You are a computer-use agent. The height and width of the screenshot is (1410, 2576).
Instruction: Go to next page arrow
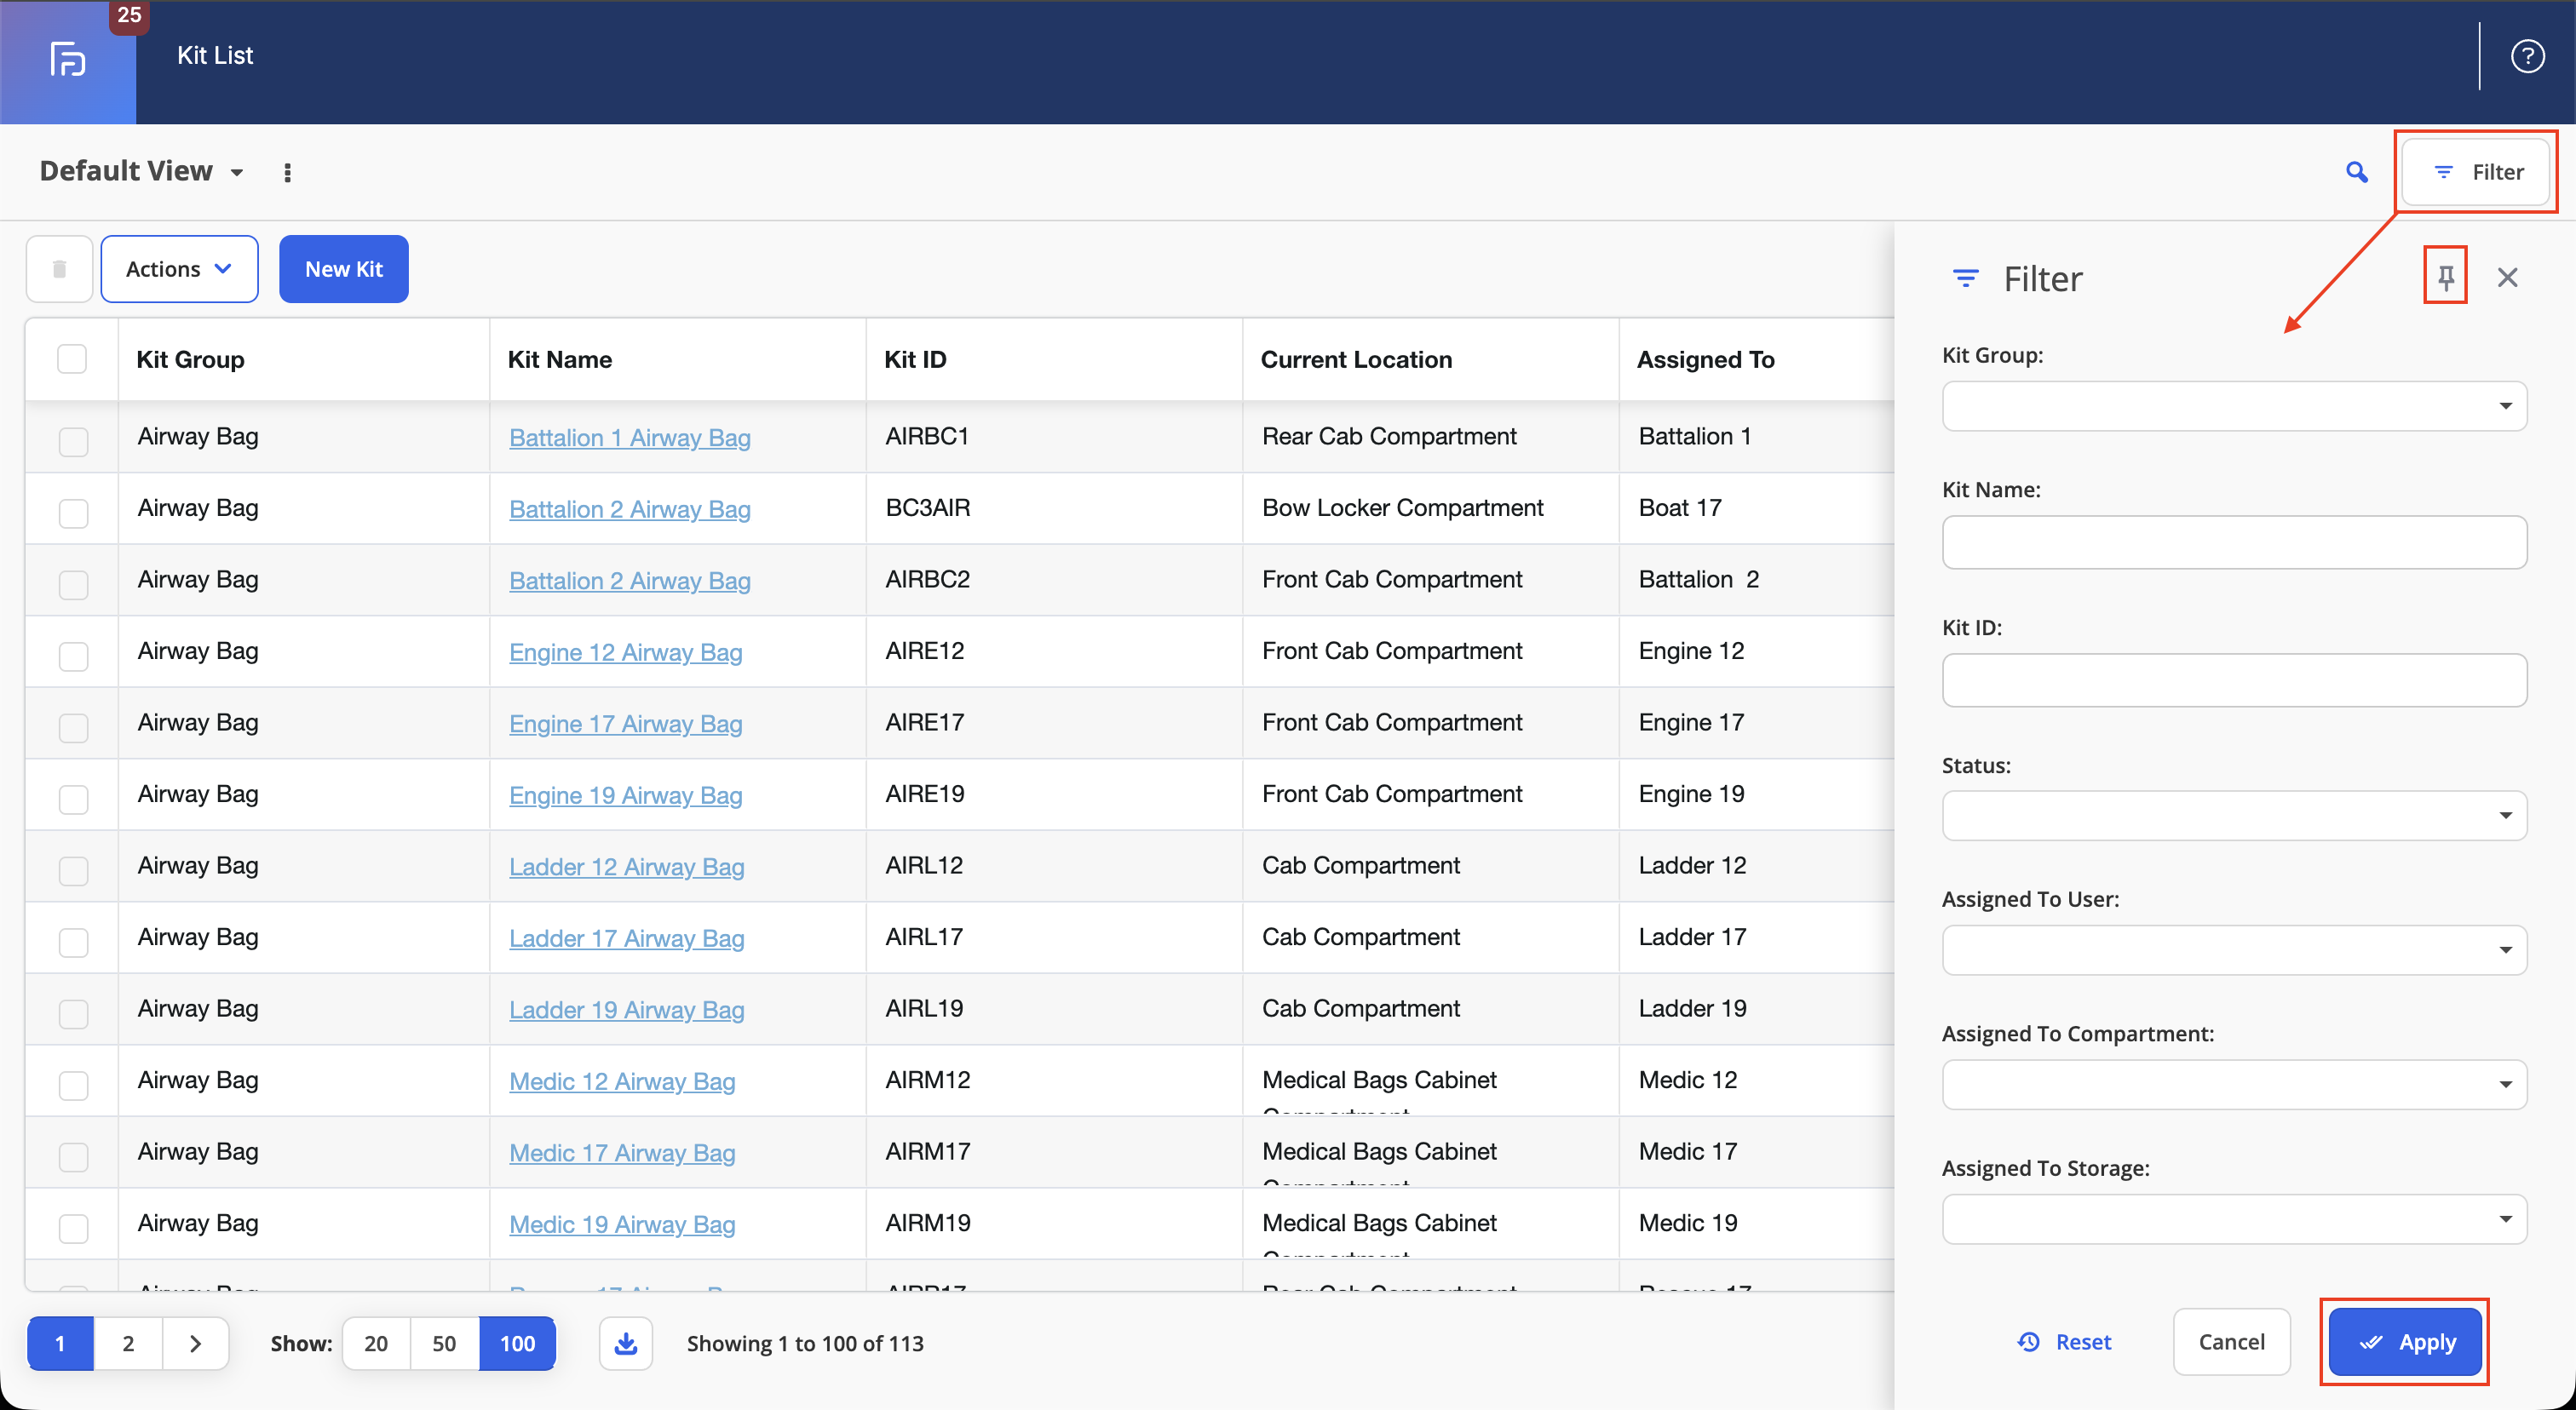[195, 1343]
